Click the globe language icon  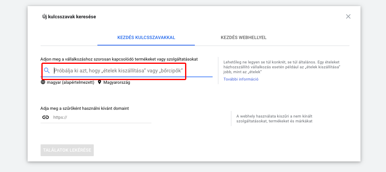[43, 82]
